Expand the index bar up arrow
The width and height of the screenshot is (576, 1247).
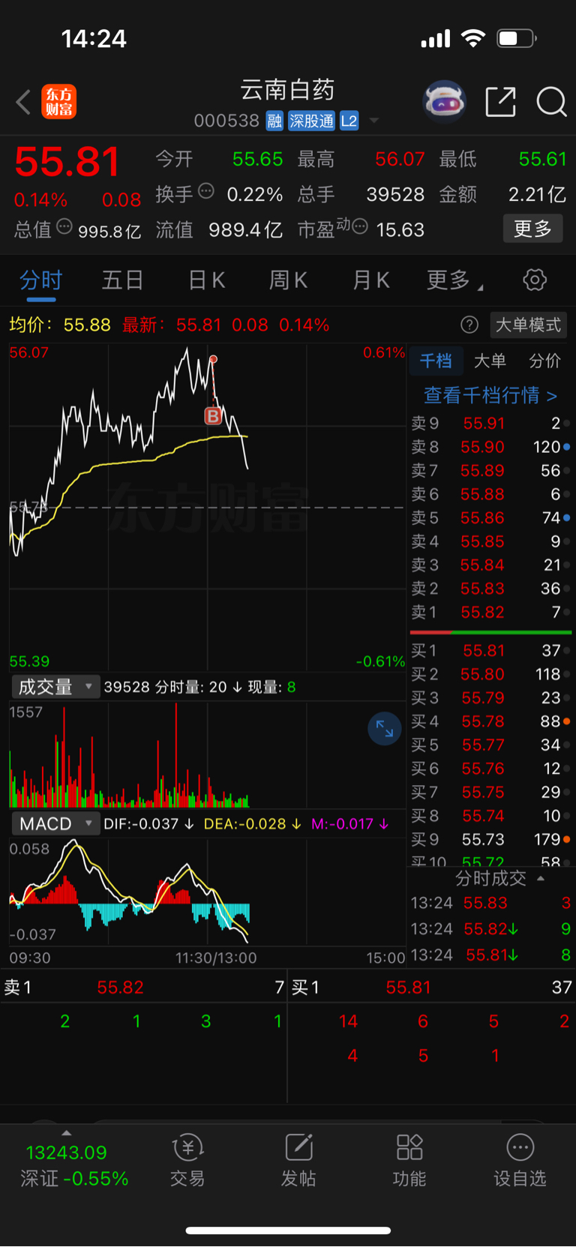(66, 1133)
